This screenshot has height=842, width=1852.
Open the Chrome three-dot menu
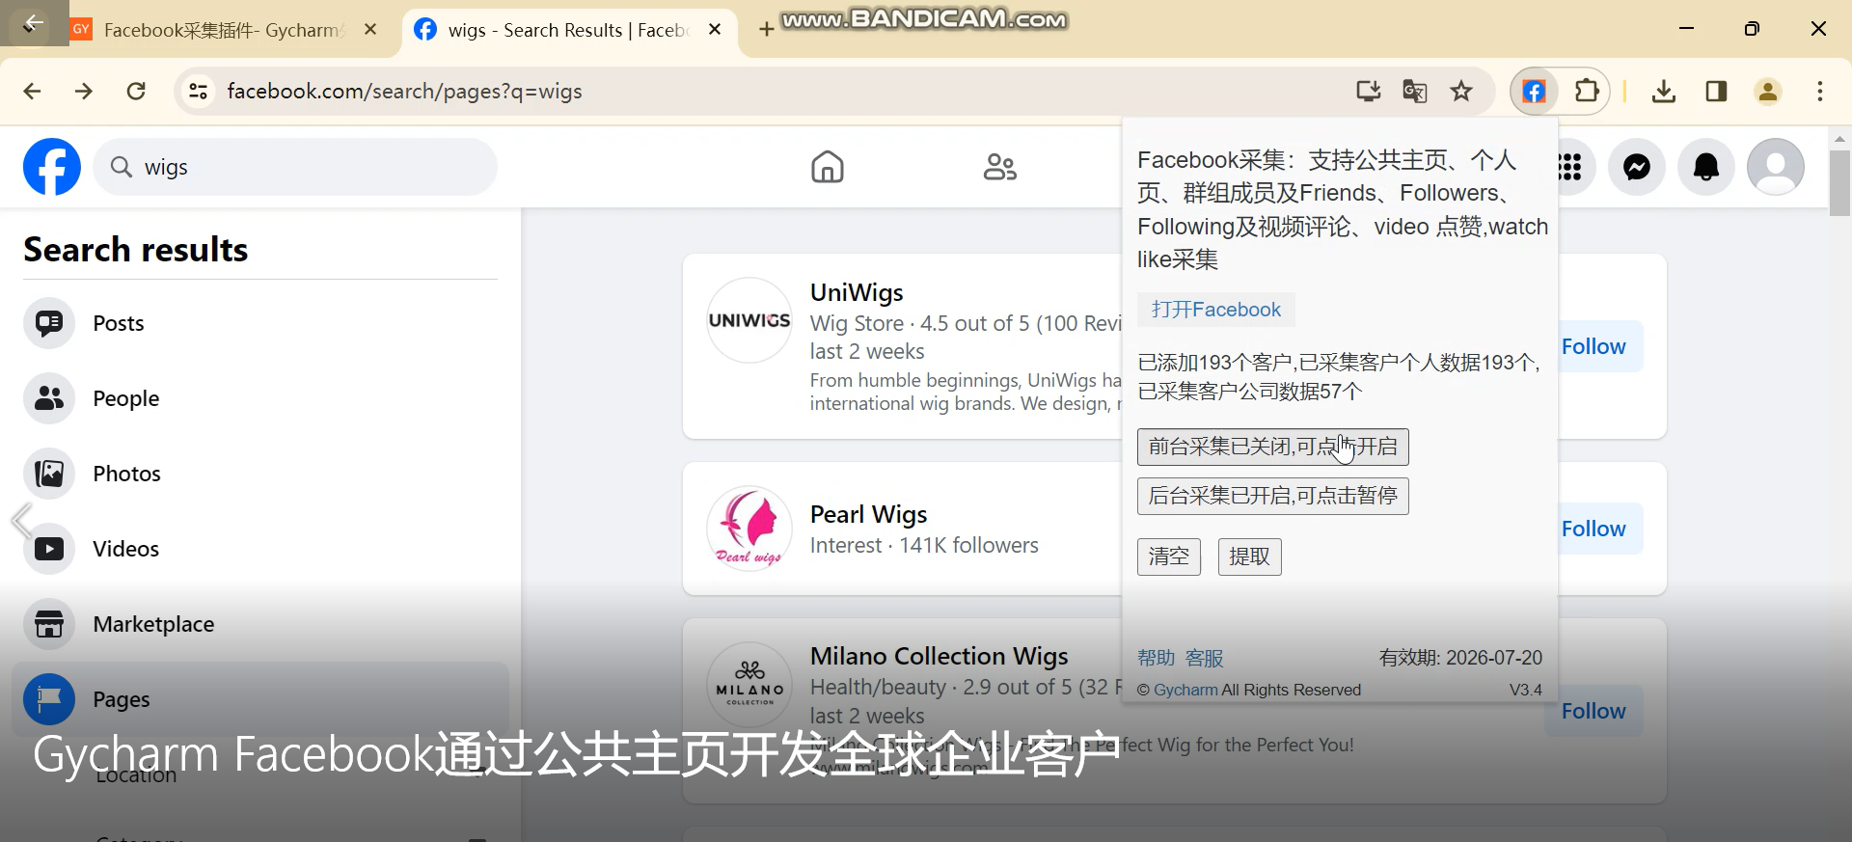[x=1820, y=92]
